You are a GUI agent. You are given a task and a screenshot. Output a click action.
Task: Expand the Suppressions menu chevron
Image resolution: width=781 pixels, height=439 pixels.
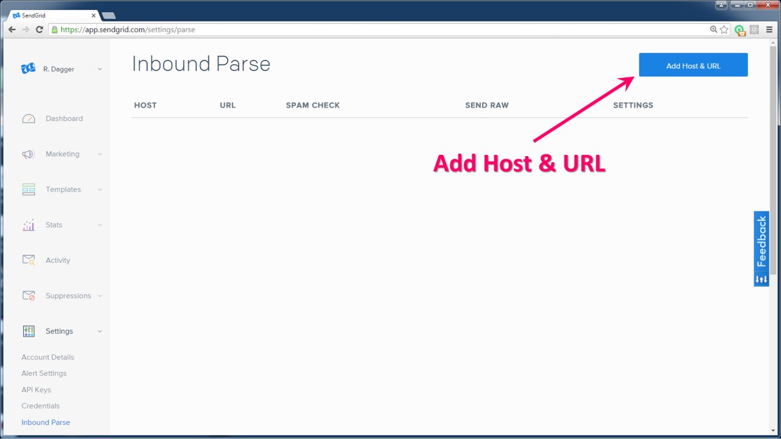click(x=99, y=296)
